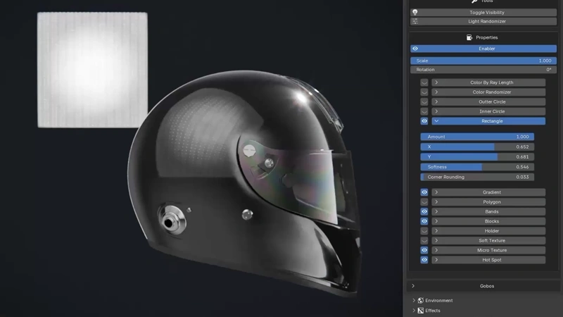Click the X slider
The image size is (563, 317).
(477, 147)
